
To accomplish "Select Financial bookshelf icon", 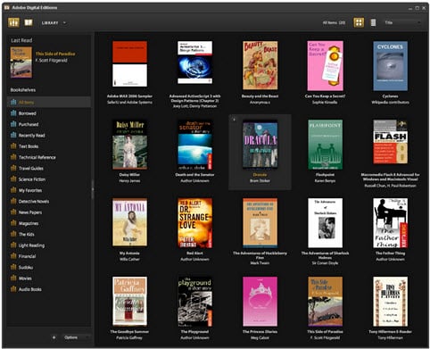I will click(13, 256).
